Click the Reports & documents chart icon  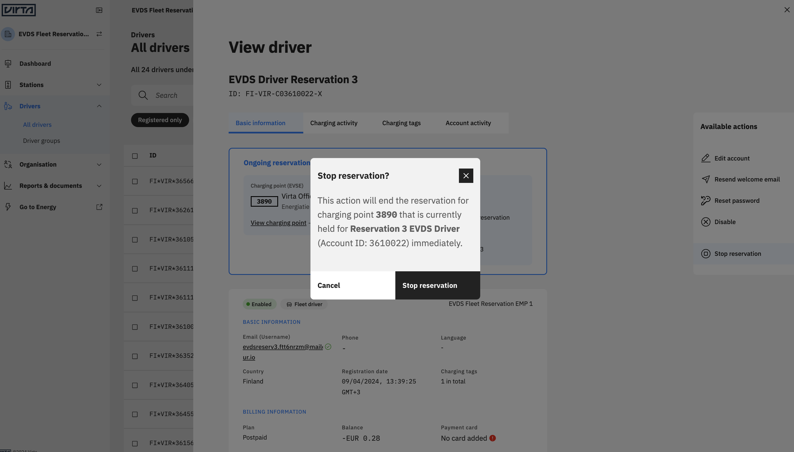[x=8, y=186]
